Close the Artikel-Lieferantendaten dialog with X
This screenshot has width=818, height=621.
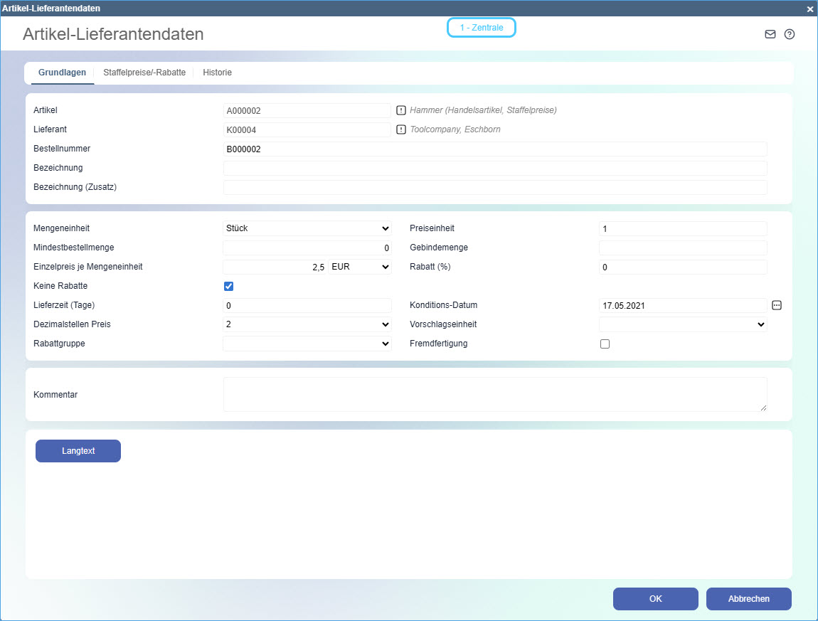pyautogui.click(x=809, y=9)
